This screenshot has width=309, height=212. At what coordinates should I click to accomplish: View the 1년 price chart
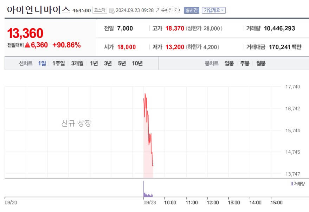coord(93,63)
